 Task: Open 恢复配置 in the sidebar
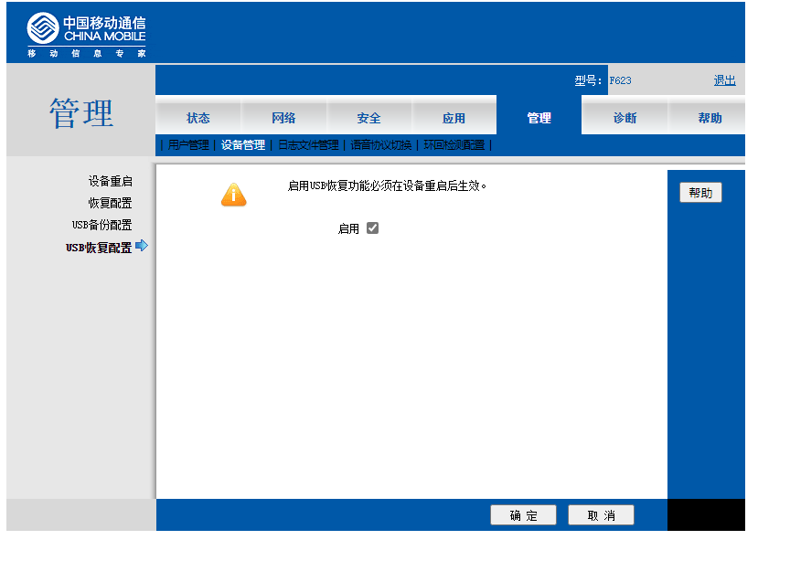(x=110, y=203)
